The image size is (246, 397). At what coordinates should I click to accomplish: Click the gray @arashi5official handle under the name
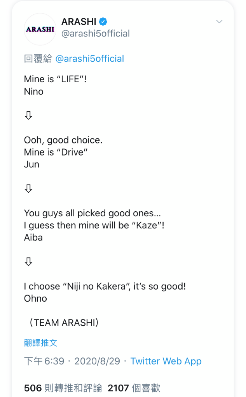[96, 33]
